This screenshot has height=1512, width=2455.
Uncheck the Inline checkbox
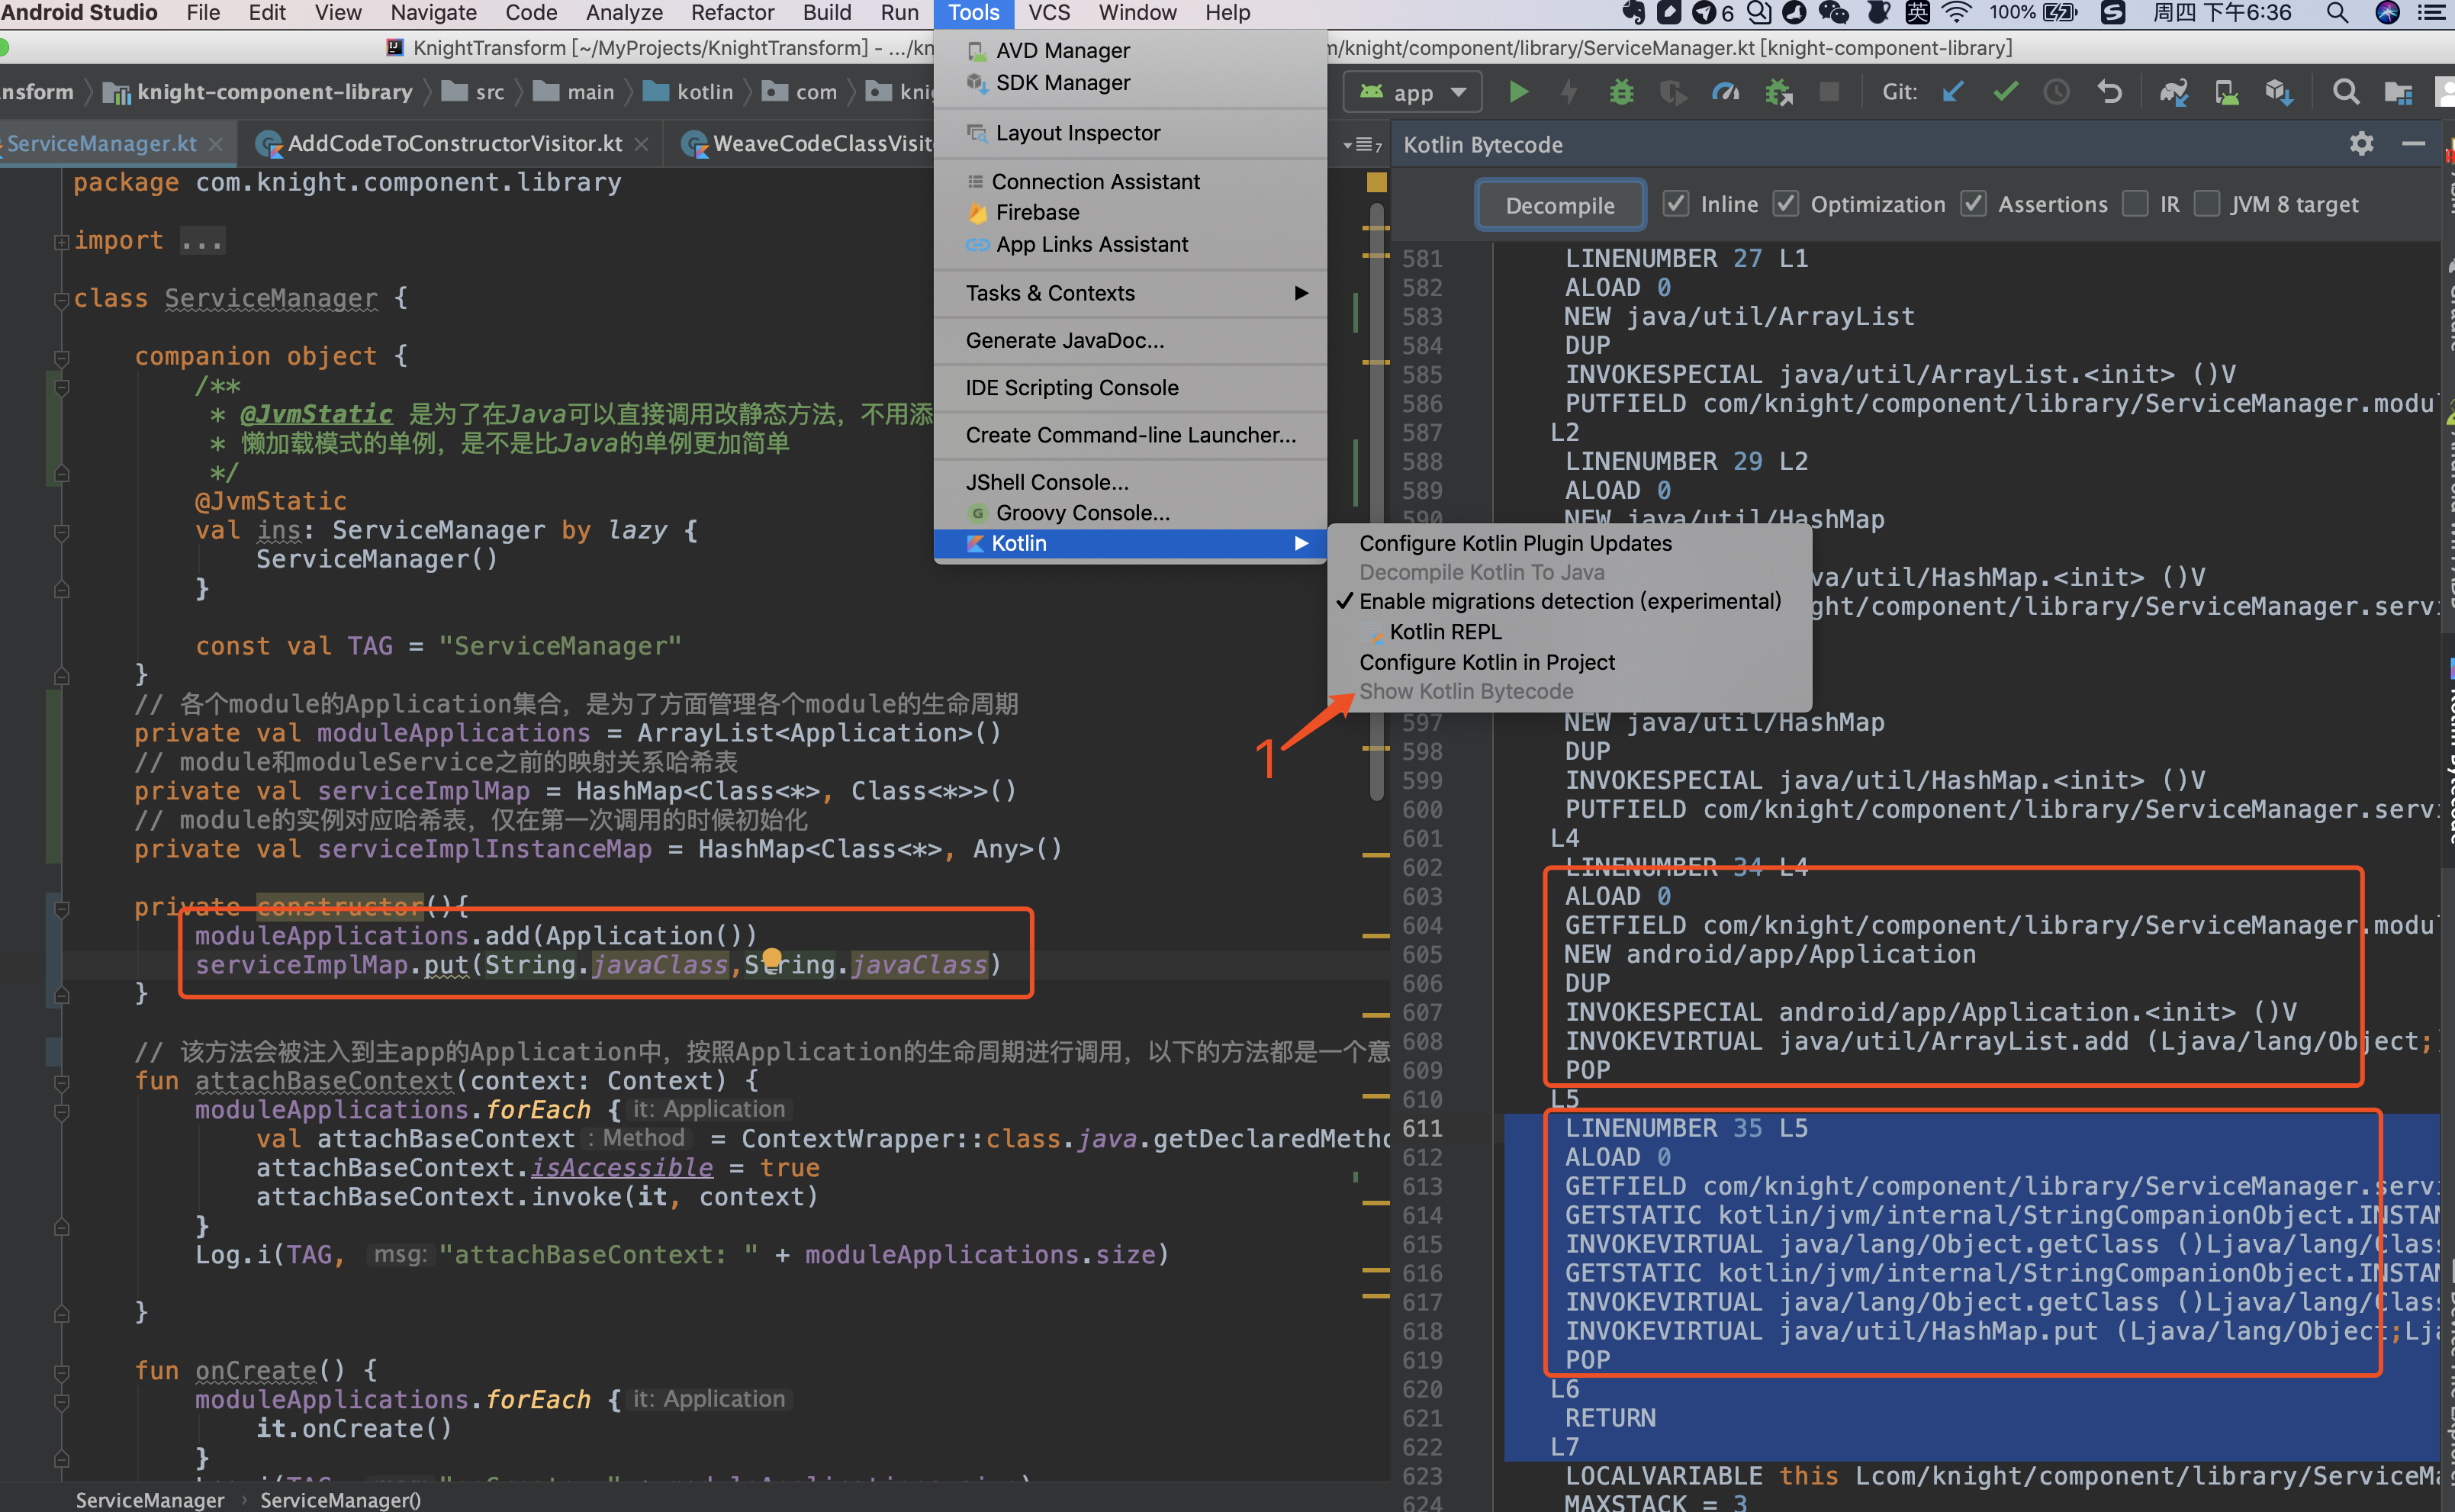click(x=1676, y=204)
